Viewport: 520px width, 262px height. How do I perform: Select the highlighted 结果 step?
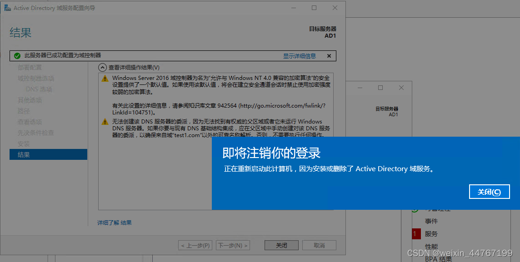coord(49,154)
